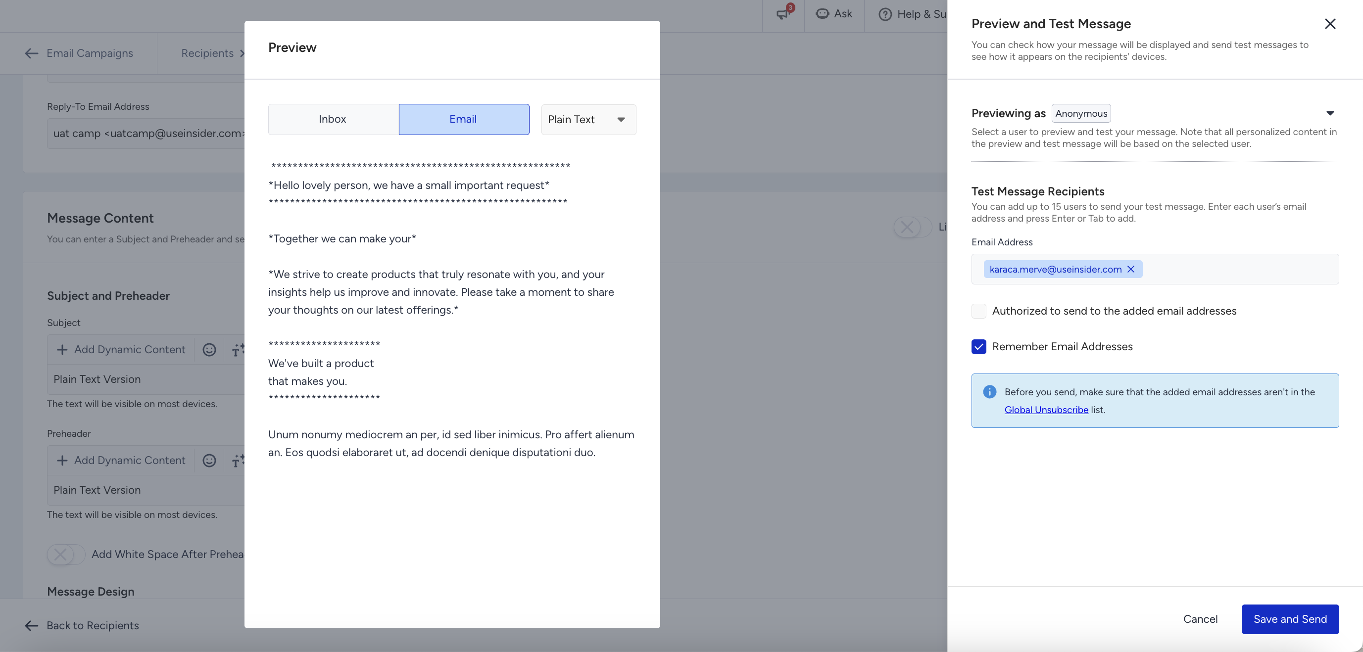Click the Help & Support menu text
The height and width of the screenshot is (652, 1363).
(x=922, y=14)
